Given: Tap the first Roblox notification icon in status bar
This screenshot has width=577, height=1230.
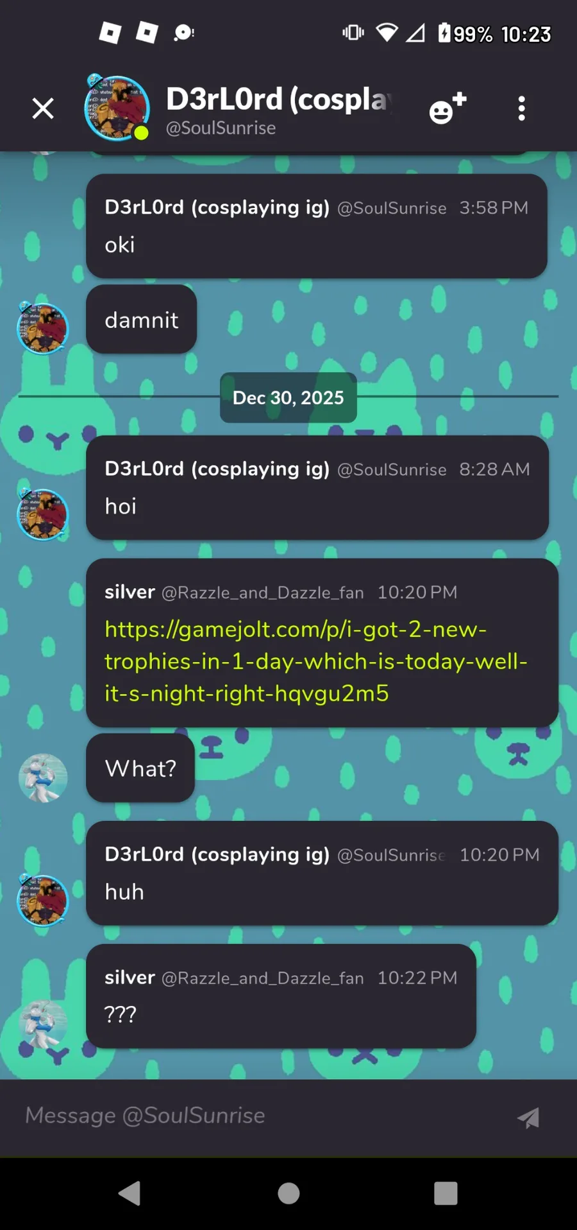Looking at the screenshot, I should tap(110, 32).
